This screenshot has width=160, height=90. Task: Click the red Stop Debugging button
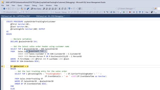[x=130, y=12]
